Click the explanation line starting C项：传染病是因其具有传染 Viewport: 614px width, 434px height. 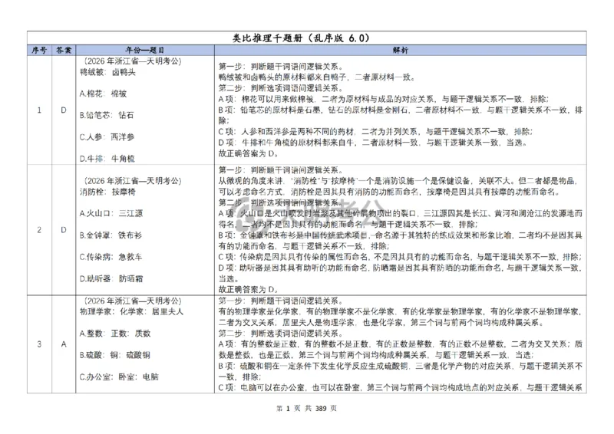click(x=400, y=257)
